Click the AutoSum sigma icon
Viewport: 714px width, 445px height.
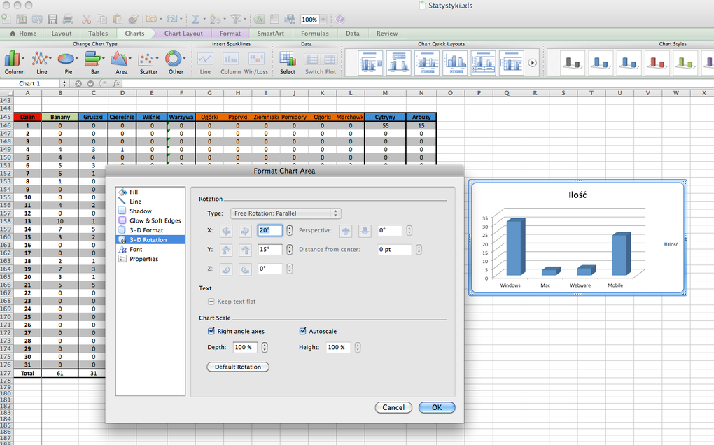[x=195, y=20]
